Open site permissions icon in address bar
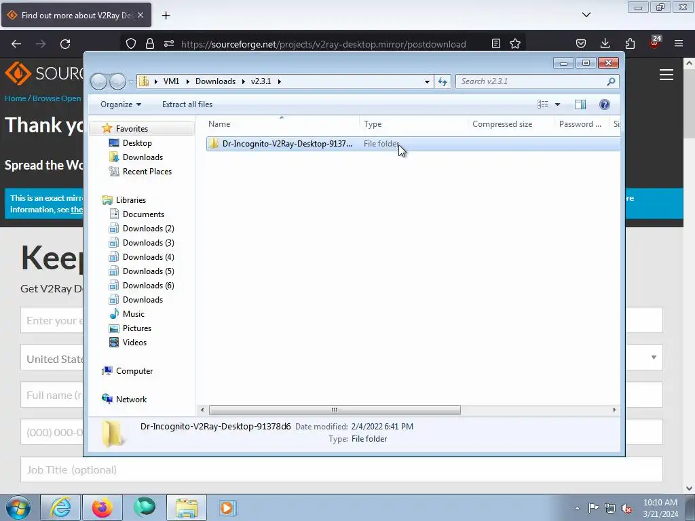The height and width of the screenshot is (521, 695). (169, 44)
